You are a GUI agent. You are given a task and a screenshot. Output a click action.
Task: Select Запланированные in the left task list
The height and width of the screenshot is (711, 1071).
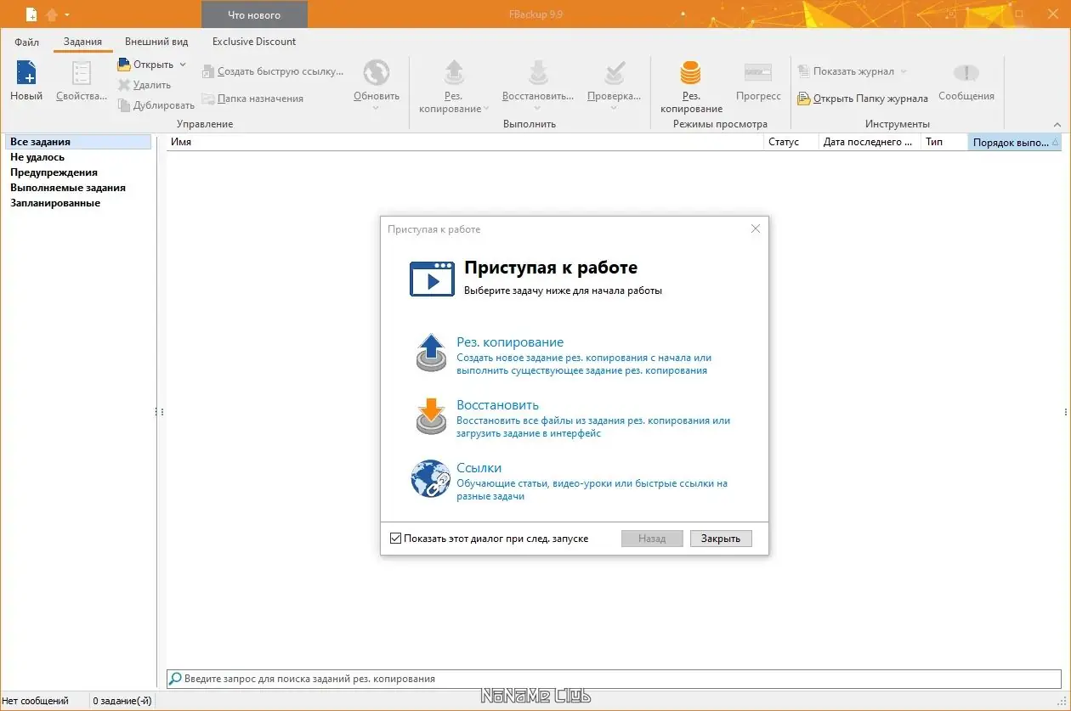click(x=55, y=203)
